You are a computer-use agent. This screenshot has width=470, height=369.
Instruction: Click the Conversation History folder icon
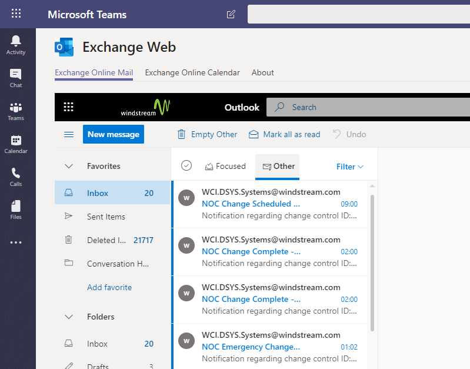(69, 263)
